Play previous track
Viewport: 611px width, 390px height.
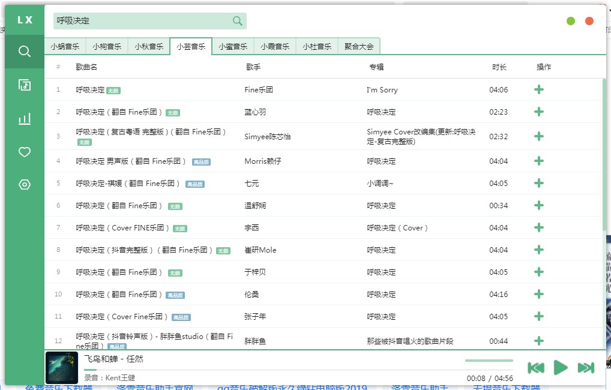coord(535,367)
